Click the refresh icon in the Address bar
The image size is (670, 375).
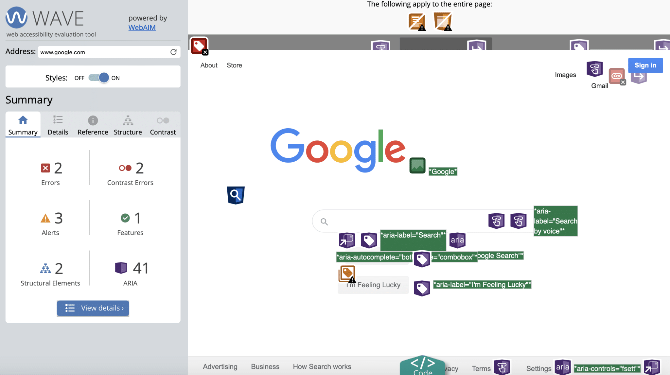click(x=173, y=52)
